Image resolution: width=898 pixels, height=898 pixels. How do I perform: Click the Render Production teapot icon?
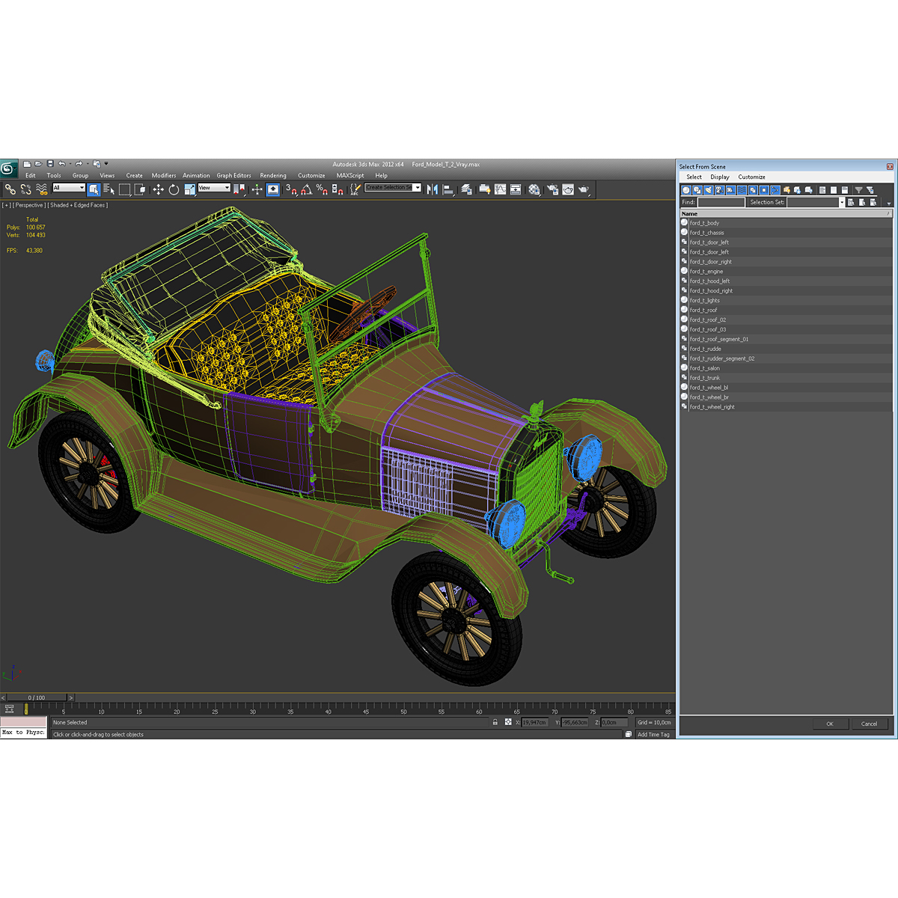click(x=584, y=189)
